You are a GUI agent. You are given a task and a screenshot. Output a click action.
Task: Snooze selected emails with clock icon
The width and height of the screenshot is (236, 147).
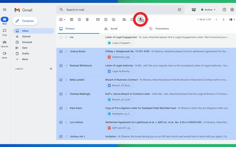pyautogui.click(x=106, y=20)
